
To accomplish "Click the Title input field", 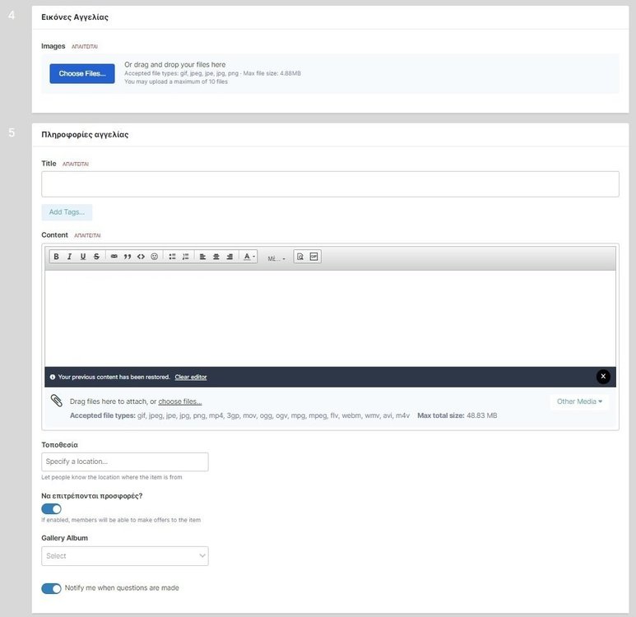I will 330,184.
